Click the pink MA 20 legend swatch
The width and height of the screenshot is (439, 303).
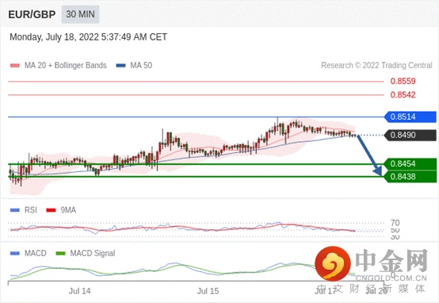click(x=15, y=66)
